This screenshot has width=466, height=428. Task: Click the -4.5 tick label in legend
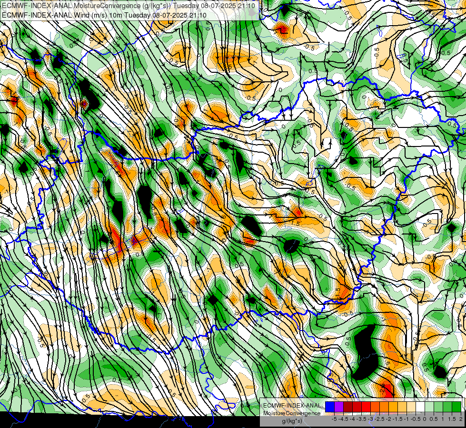pyautogui.click(x=343, y=419)
